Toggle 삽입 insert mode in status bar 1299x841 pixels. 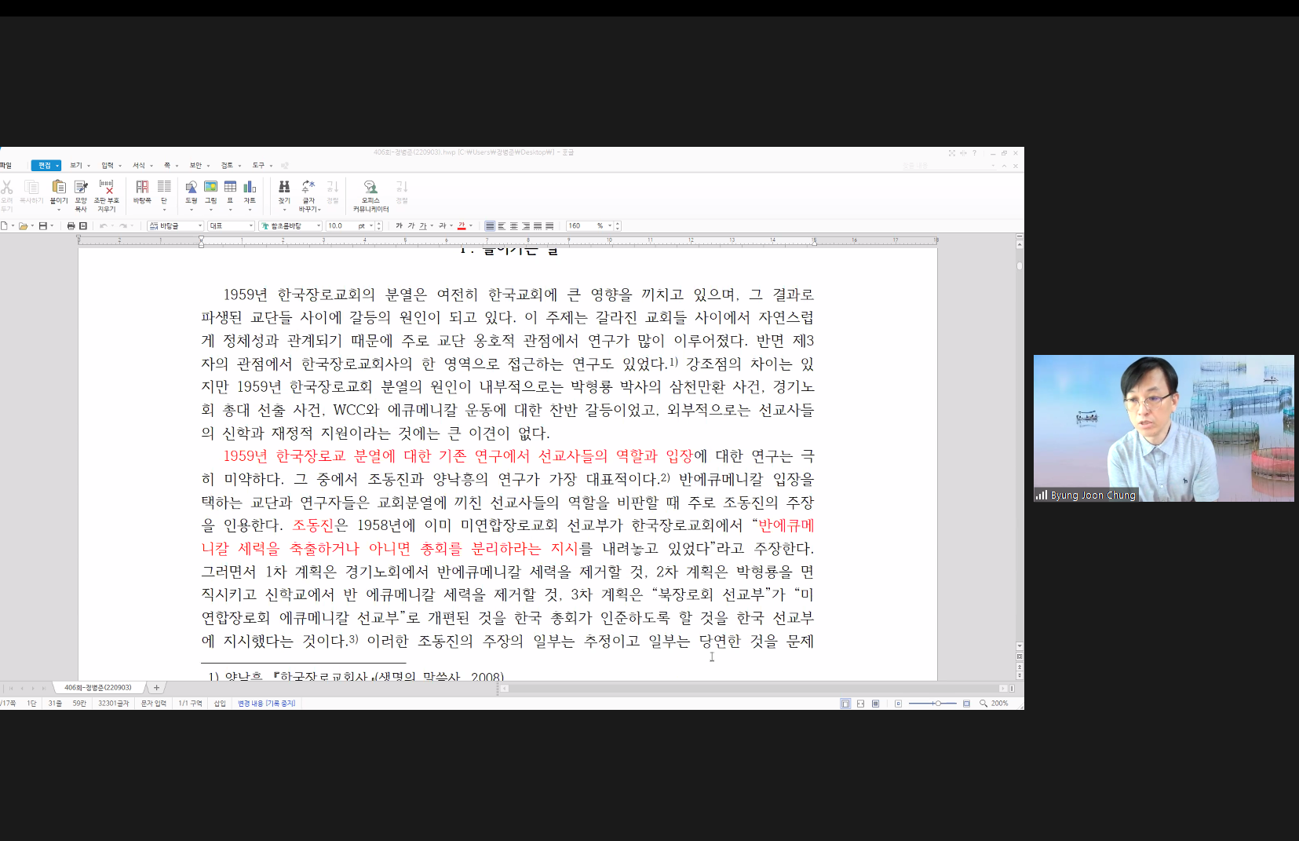220,704
